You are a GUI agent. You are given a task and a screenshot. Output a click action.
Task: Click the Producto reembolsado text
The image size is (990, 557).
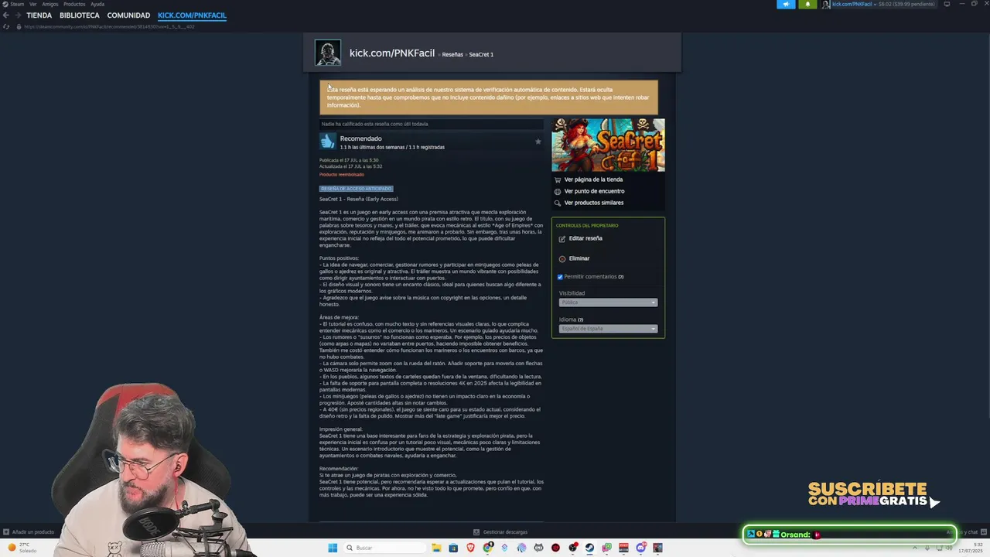click(342, 175)
